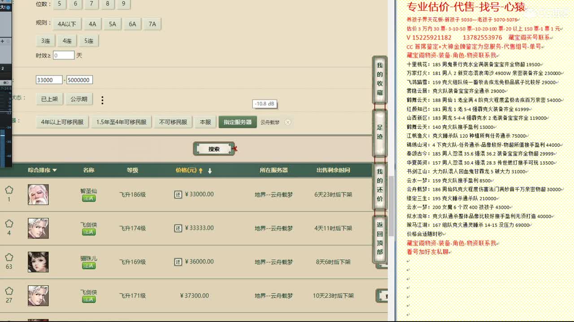Click the 所在服务器 column header

click(x=274, y=170)
